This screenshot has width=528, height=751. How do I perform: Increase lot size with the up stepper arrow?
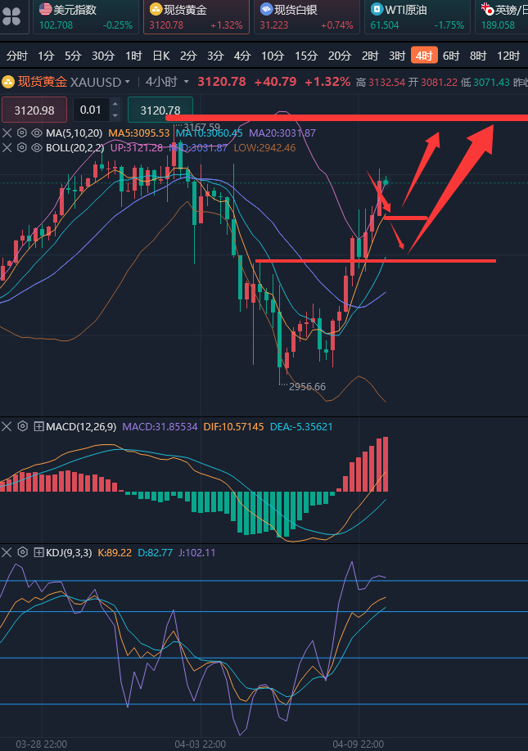coord(115,105)
